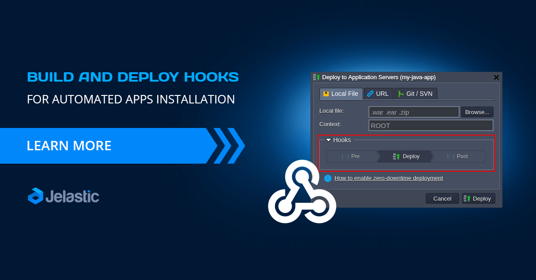Click the ROOT context field

pyautogui.click(x=430, y=125)
